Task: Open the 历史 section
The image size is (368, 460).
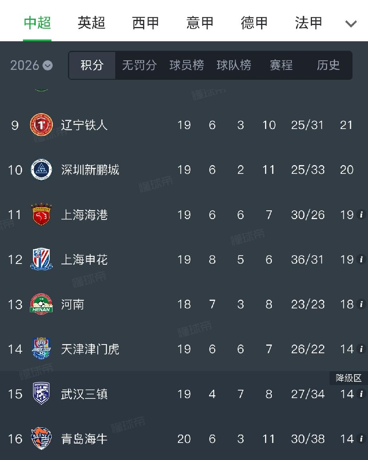Action: point(328,65)
